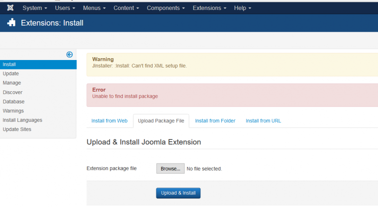Switch to Install from Folder tab
Image resolution: width=378 pixels, height=207 pixels.
pos(215,121)
